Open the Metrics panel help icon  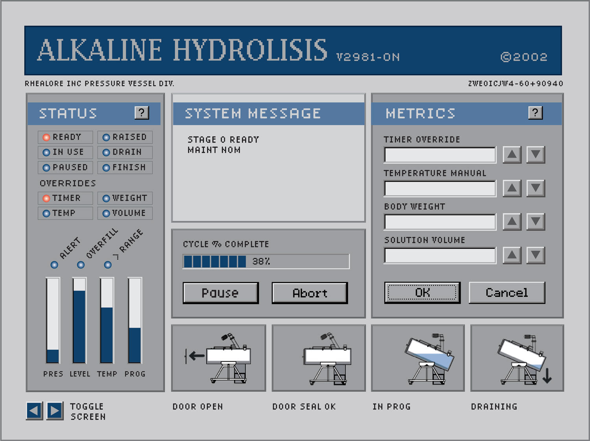535,113
